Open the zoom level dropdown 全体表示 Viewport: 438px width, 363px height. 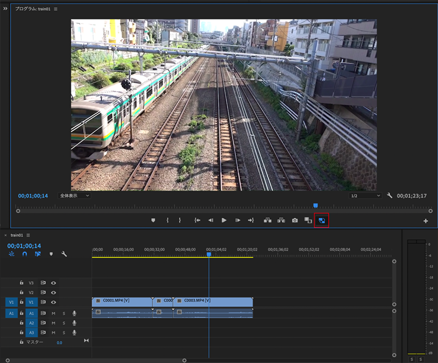(74, 195)
